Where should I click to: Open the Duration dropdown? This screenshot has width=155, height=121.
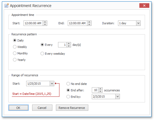[138, 23]
